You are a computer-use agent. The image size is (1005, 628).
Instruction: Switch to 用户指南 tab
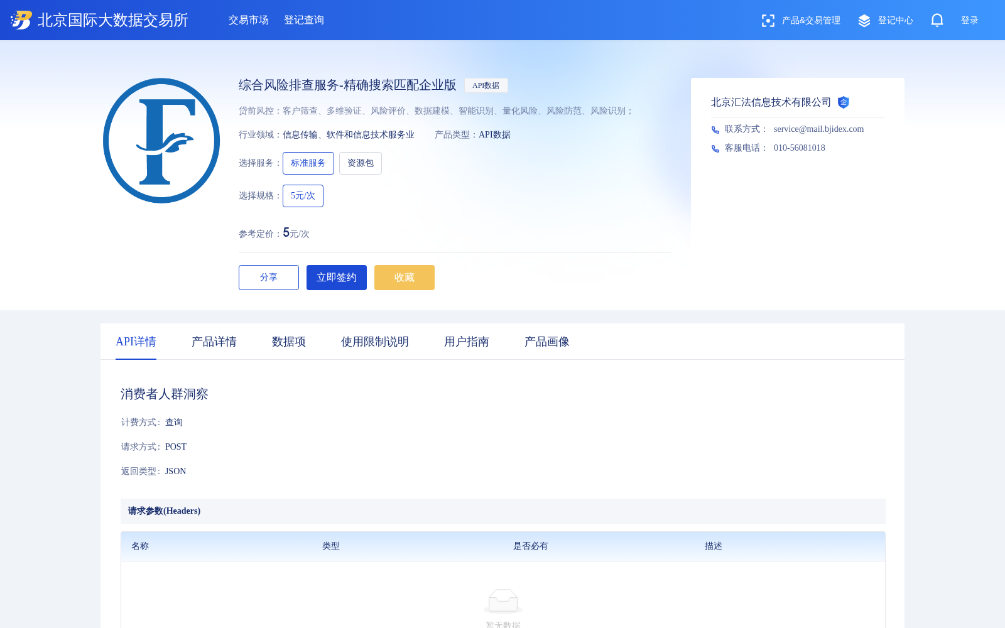(x=467, y=342)
